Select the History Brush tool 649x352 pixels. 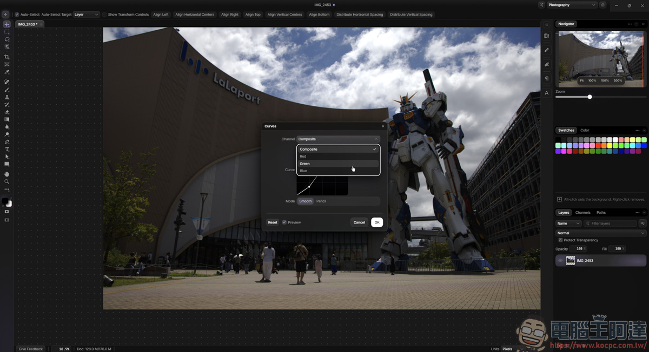point(7,105)
